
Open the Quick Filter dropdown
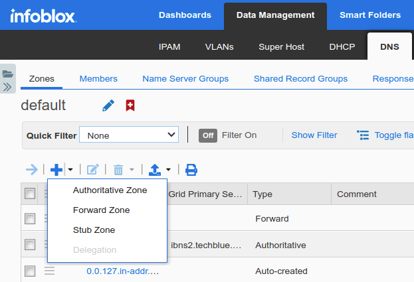(129, 135)
